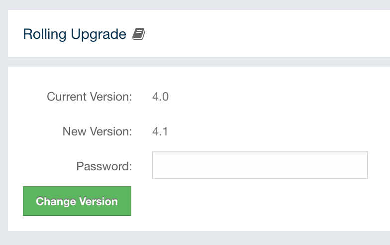This screenshot has width=390, height=245.
Task: Click the Change Version button
Action: [77, 201]
